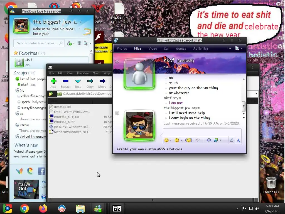Run the Test tool in 7-Zip
Viewport: 285px width, 214px height.
[78, 83]
